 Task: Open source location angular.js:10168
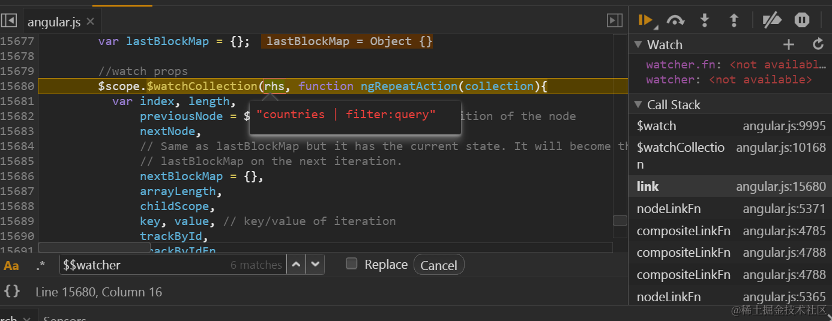pyautogui.click(x=781, y=148)
